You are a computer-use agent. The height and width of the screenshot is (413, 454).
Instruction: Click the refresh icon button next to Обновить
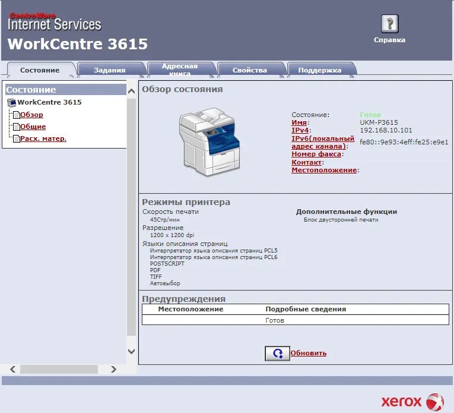pos(277,354)
